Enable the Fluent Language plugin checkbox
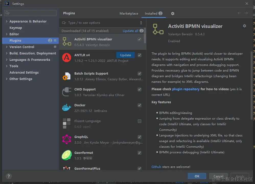The height and width of the screenshot is (184, 255). (x=140, y=121)
